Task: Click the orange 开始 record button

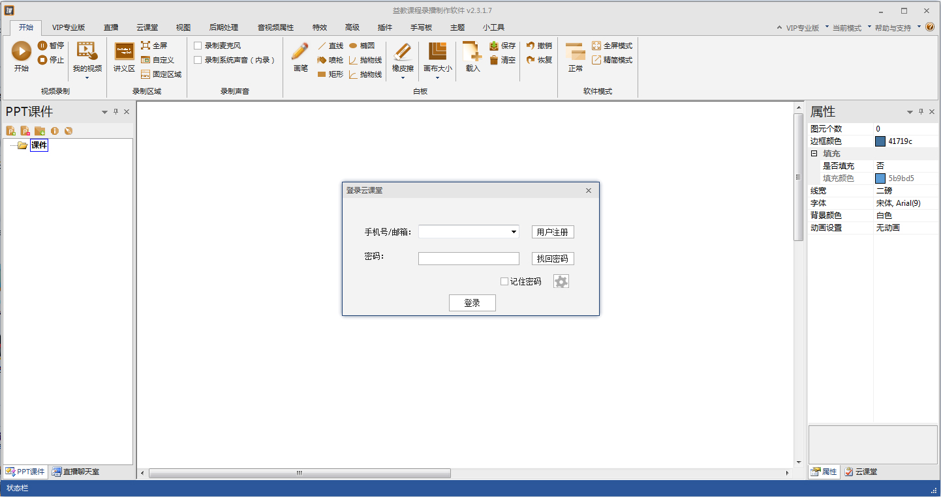Action: (x=22, y=51)
